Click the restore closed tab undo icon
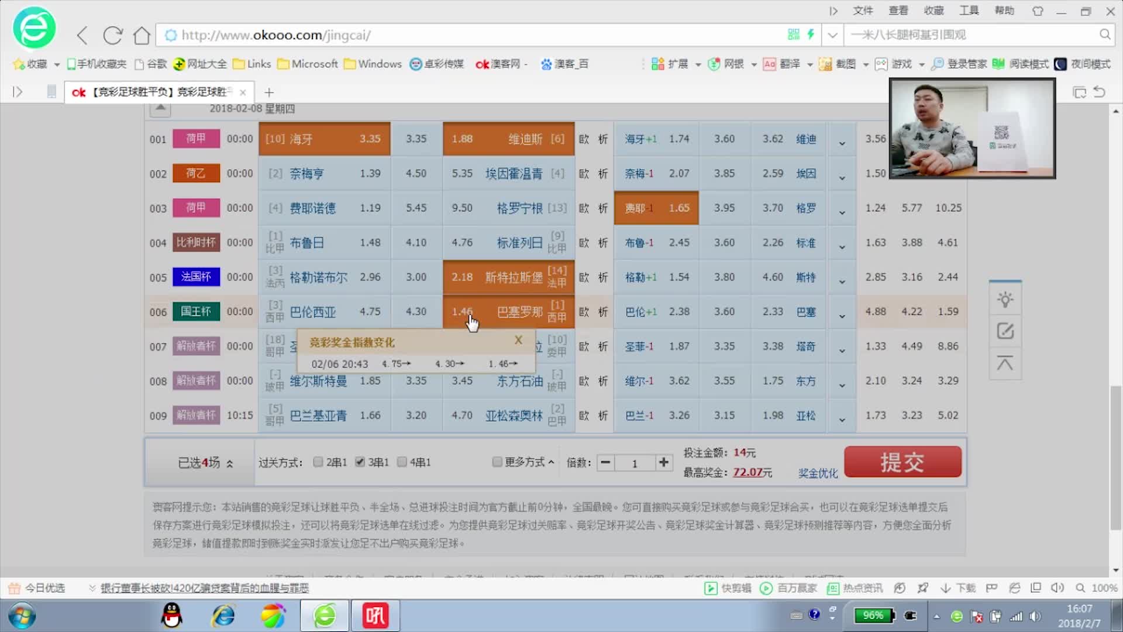1123x632 pixels. (1100, 92)
